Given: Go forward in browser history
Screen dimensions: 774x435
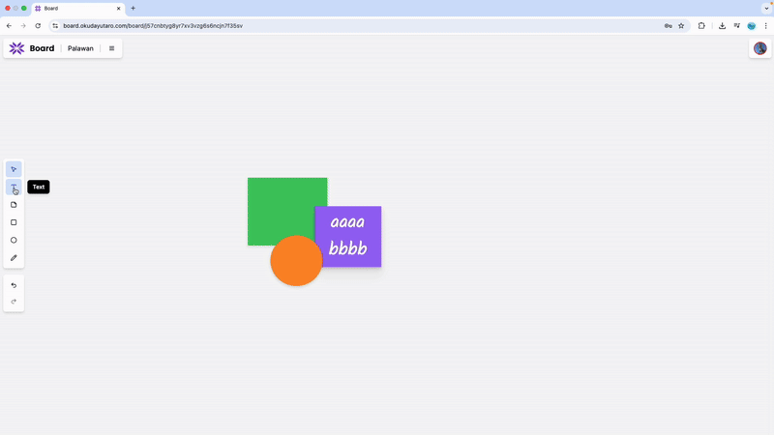Looking at the screenshot, I should [22, 26].
